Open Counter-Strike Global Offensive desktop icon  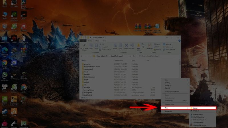[14, 101]
